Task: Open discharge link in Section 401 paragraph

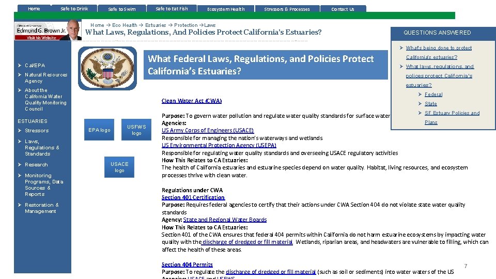Action: point(247,242)
